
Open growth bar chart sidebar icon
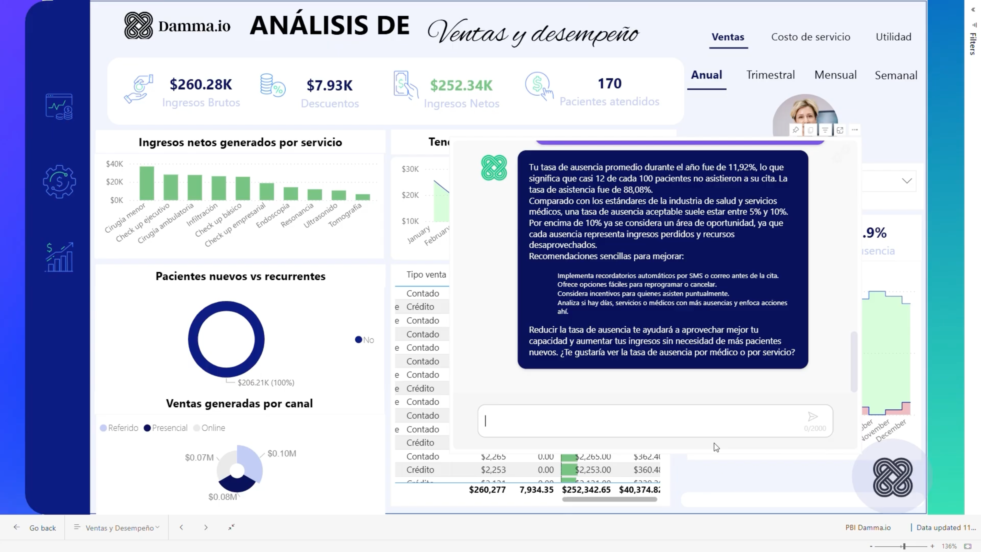coord(59,258)
